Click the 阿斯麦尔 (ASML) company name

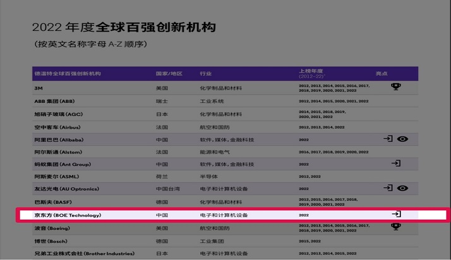(57, 177)
